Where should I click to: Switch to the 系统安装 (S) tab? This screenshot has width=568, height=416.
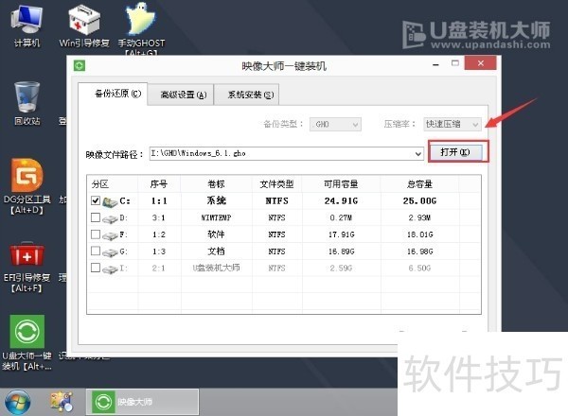pos(247,95)
